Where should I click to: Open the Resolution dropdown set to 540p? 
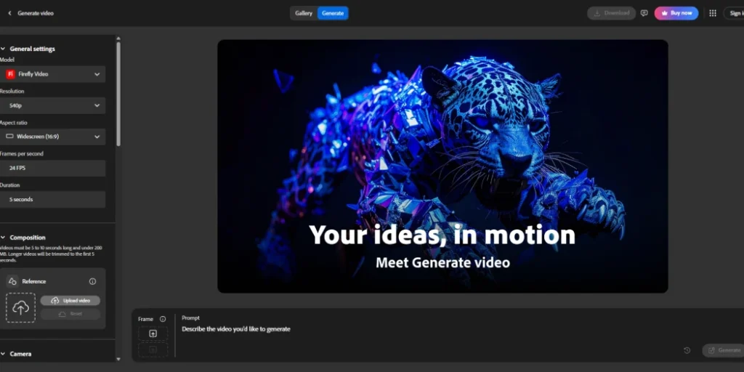pyautogui.click(x=54, y=105)
